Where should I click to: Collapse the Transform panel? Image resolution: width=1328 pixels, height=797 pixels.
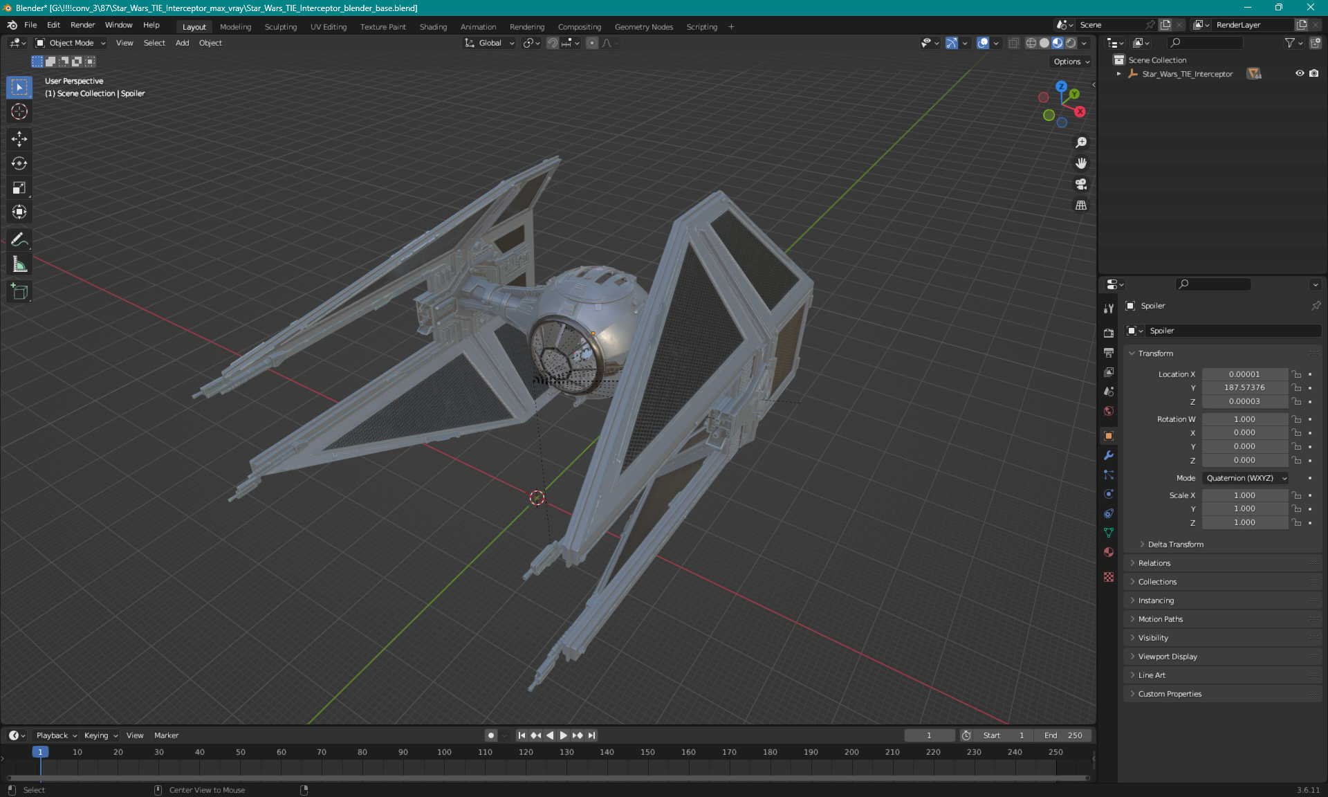coord(1154,354)
